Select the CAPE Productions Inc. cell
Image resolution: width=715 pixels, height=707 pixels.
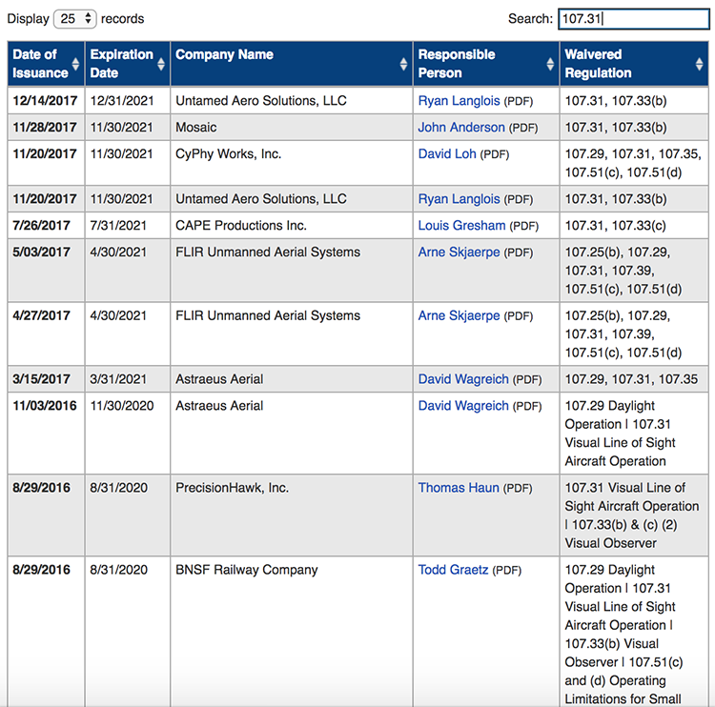pyautogui.click(x=292, y=225)
